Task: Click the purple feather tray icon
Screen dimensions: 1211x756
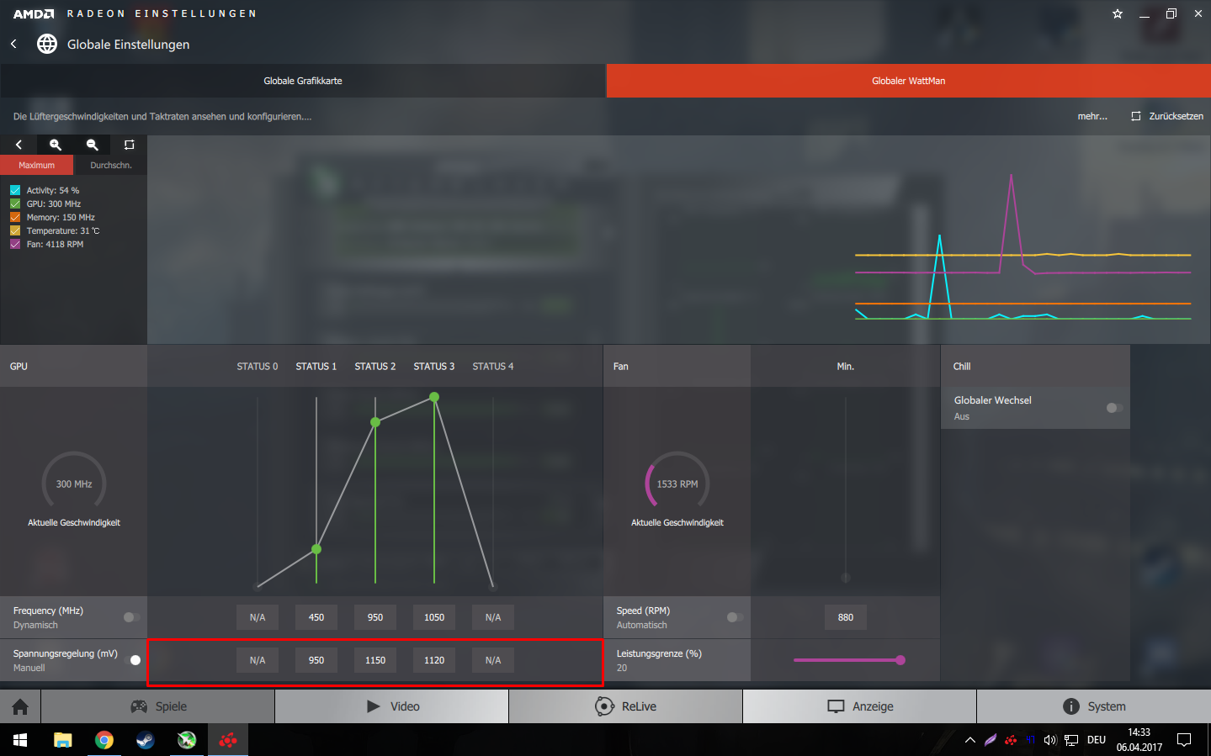Action: click(x=991, y=740)
